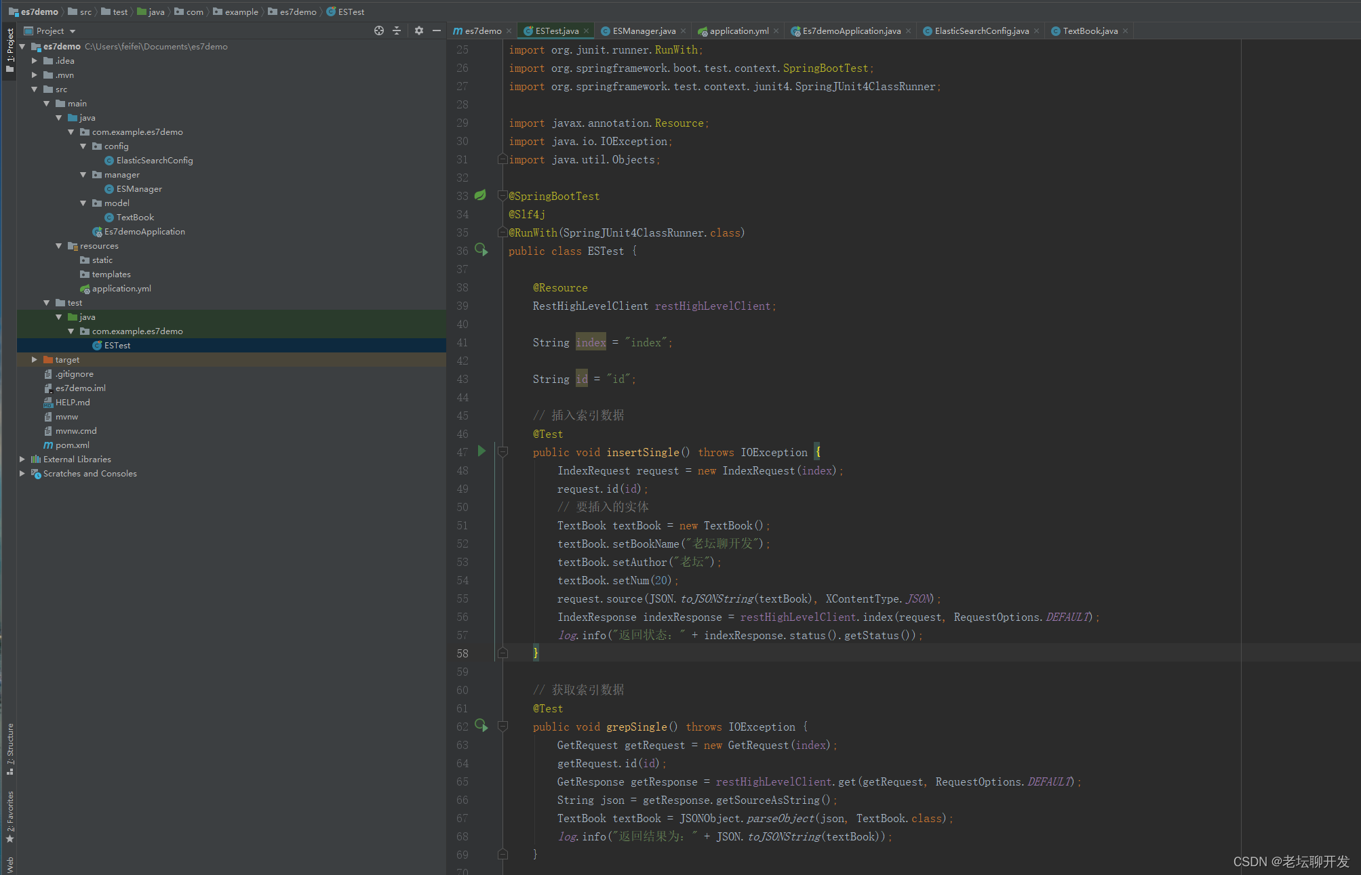This screenshot has height=875, width=1361.
Task: Switch to the application.yml tab
Action: [738, 31]
